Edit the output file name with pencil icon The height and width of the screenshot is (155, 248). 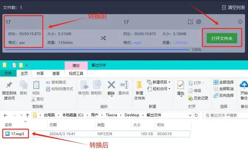(190, 22)
